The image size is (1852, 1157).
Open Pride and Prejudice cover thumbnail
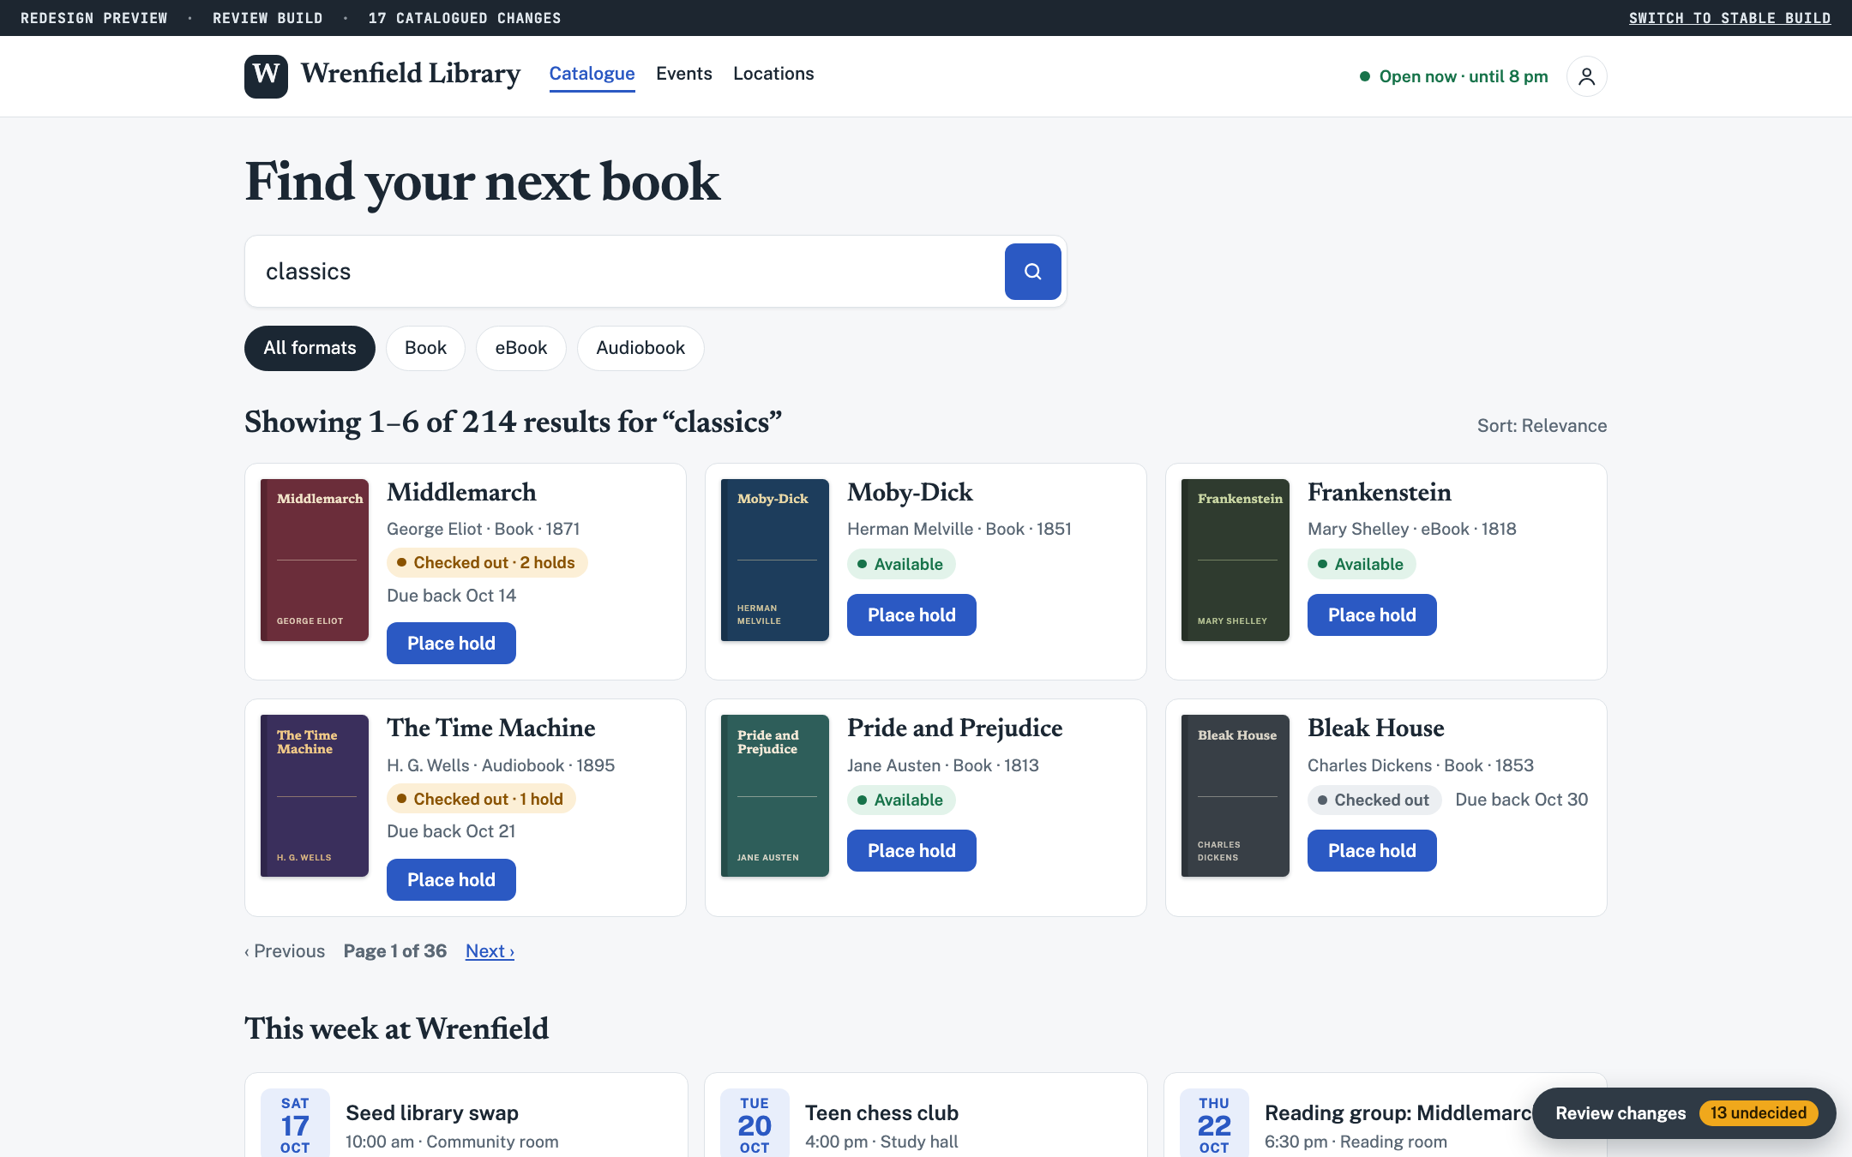775,795
